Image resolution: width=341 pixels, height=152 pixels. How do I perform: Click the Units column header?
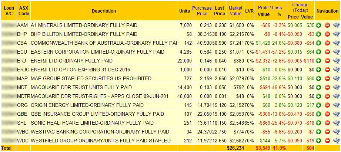coord(184,11)
